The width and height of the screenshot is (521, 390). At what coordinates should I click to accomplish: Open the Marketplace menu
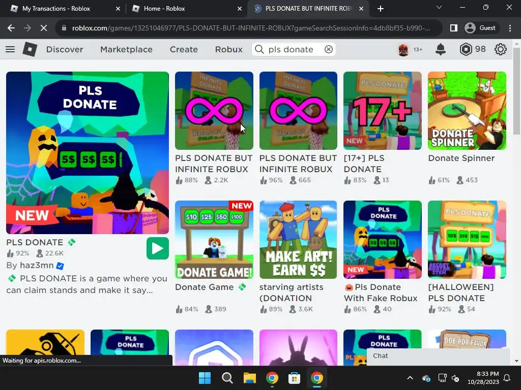click(x=126, y=49)
